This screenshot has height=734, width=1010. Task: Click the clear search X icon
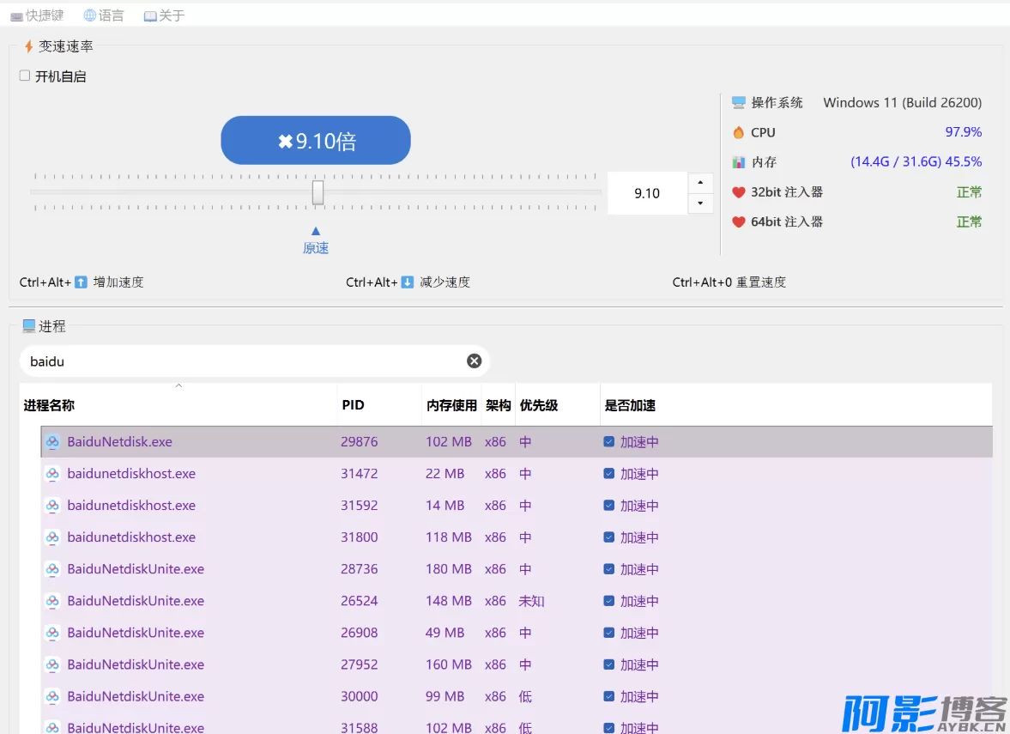474,361
